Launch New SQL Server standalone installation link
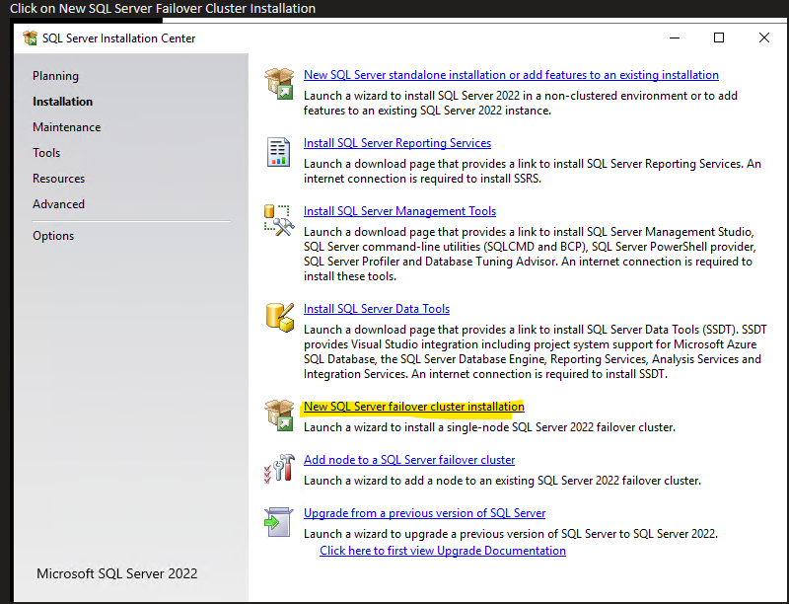The height and width of the screenshot is (604, 789). (x=511, y=75)
